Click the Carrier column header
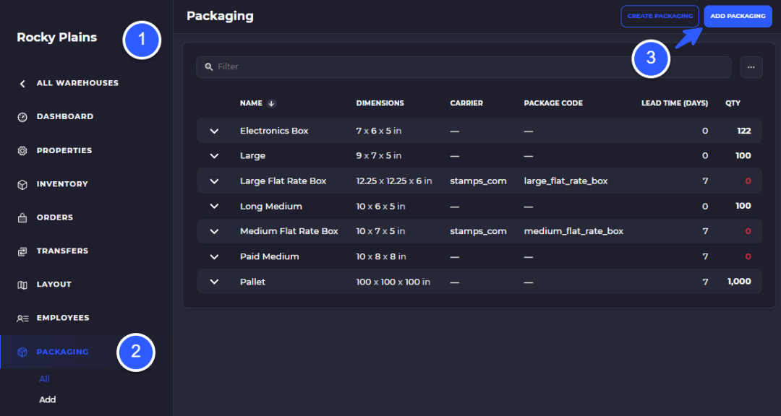This screenshot has height=416, width=781. [466, 103]
